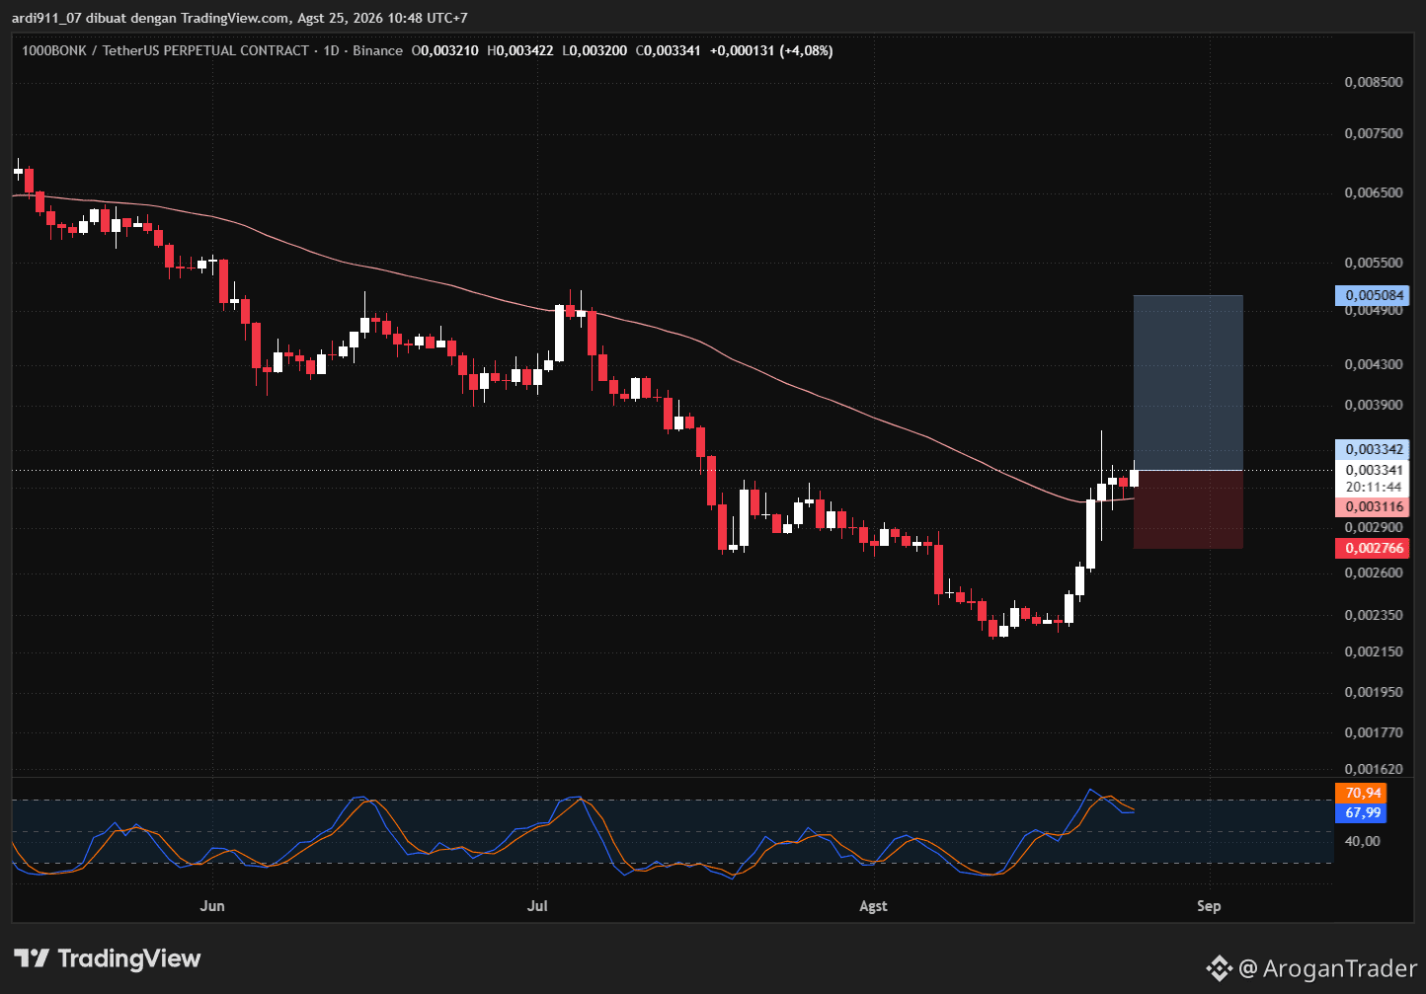This screenshot has height=994, width=1426.
Task: Select the red stop-loss zone of the long position
Action: pos(1188,509)
